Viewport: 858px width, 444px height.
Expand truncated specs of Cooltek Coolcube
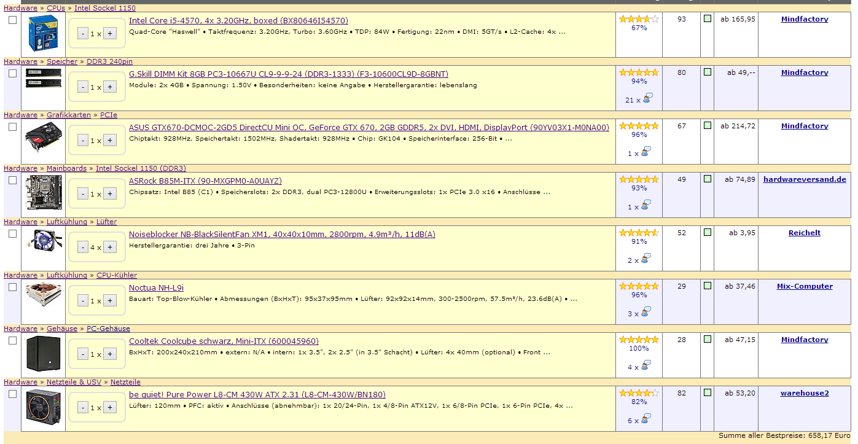pyautogui.click(x=547, y=352)
